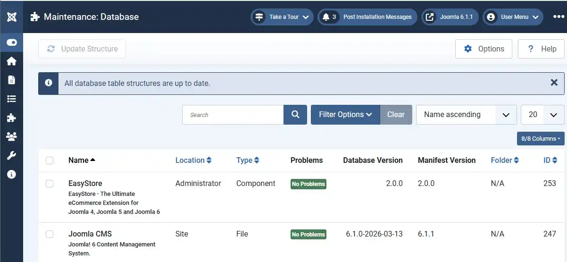Open the User Menu dropdown

click(x=513, y=17)
